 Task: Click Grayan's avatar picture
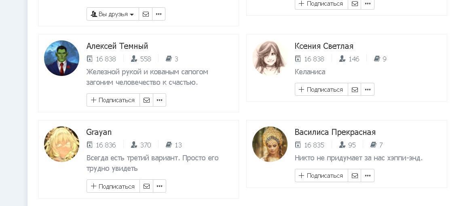point(61,144)
